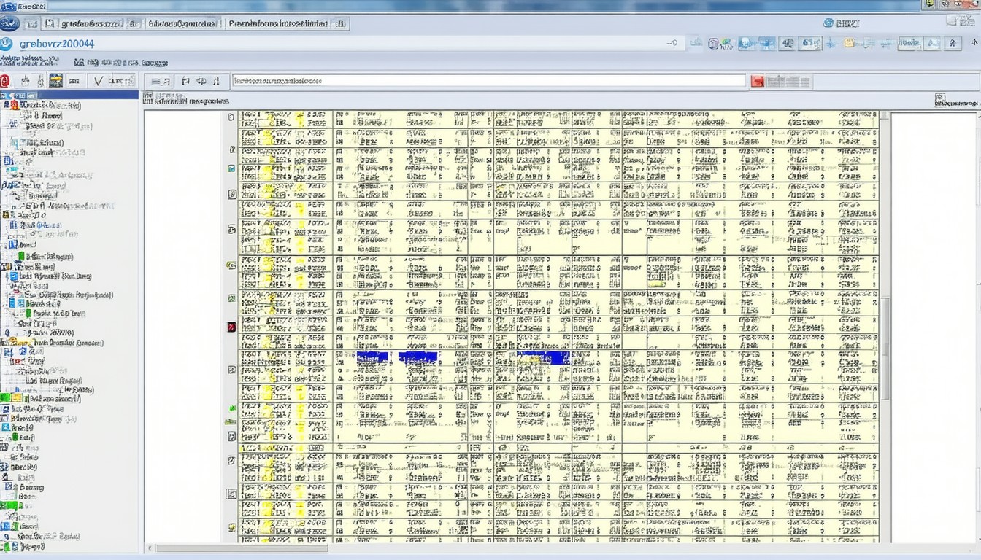Expand the topmost node in the sidebar tree
Viewport: 981px width, 560px height.
coord(7,106)
